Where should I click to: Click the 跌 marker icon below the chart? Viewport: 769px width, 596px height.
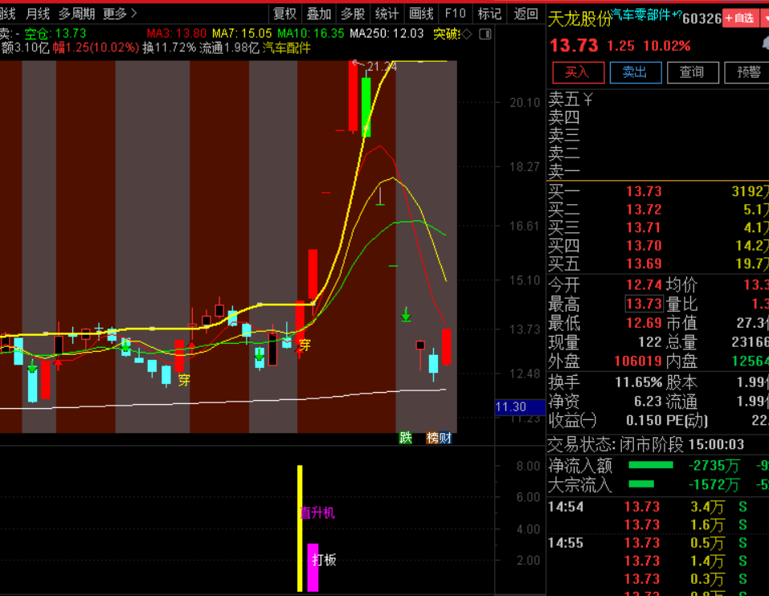[406, 438]
